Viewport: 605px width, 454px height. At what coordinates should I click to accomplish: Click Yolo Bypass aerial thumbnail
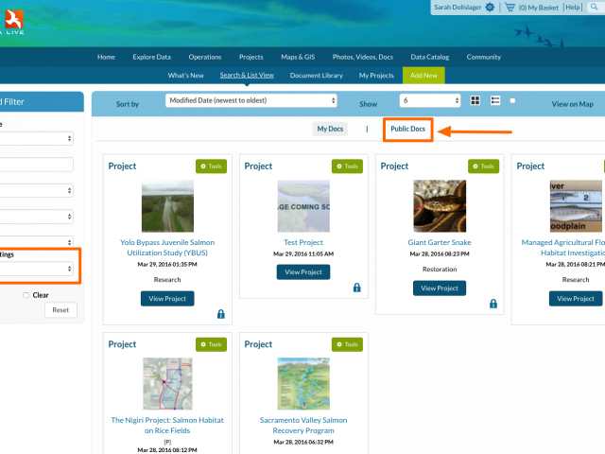(x=167, y=206)
